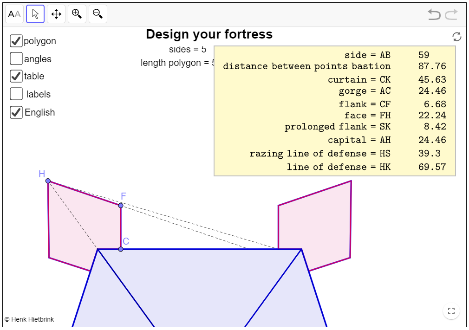Activate the Zoom Out magnifier tool

click(98, 14)
